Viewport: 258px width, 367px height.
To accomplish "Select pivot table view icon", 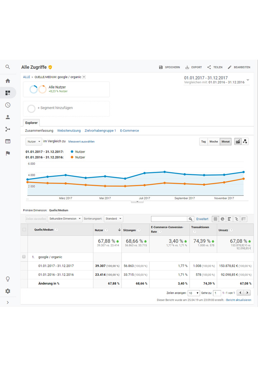I will (x=244, y=219).
